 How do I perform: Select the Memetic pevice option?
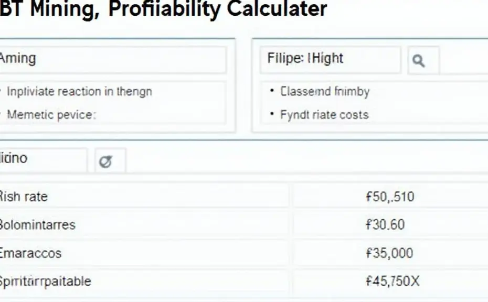(51, 115)
